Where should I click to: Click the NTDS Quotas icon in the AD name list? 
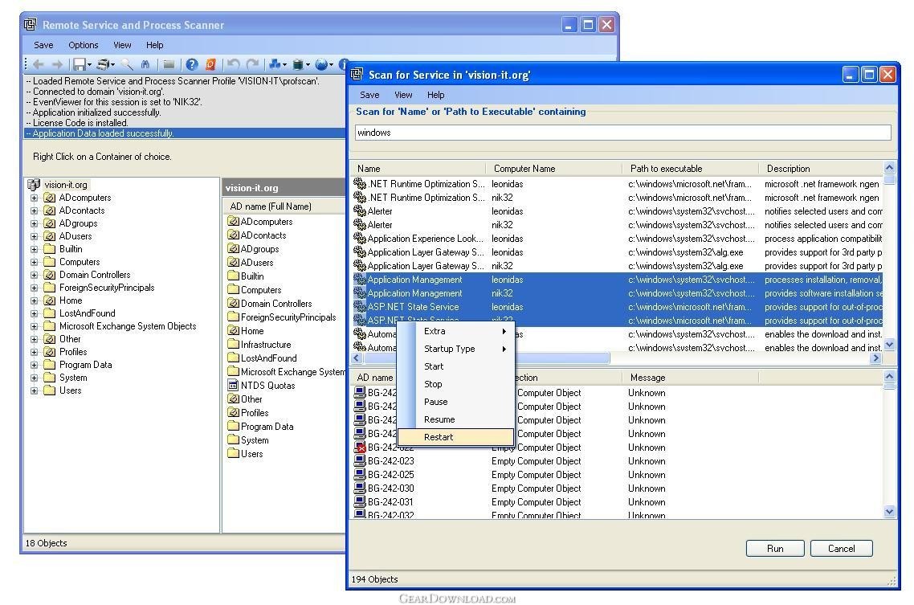coord(233,386)
